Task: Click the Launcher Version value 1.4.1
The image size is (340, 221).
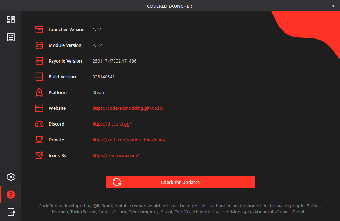Action: pyautogui.click(x=97, y=30)
